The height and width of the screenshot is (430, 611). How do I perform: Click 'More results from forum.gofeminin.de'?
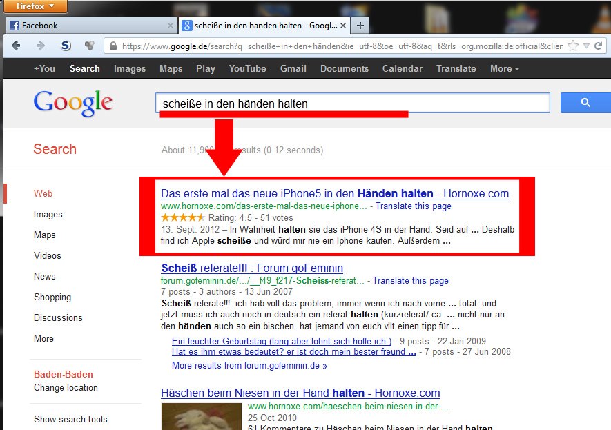pyautogui.click(x=249, y=365)
